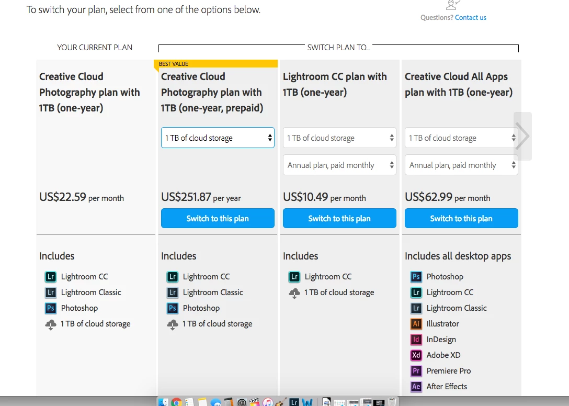569x406 pixels.
Task: Click Photoshop icon in current plan includes
Action: (50, 308)
